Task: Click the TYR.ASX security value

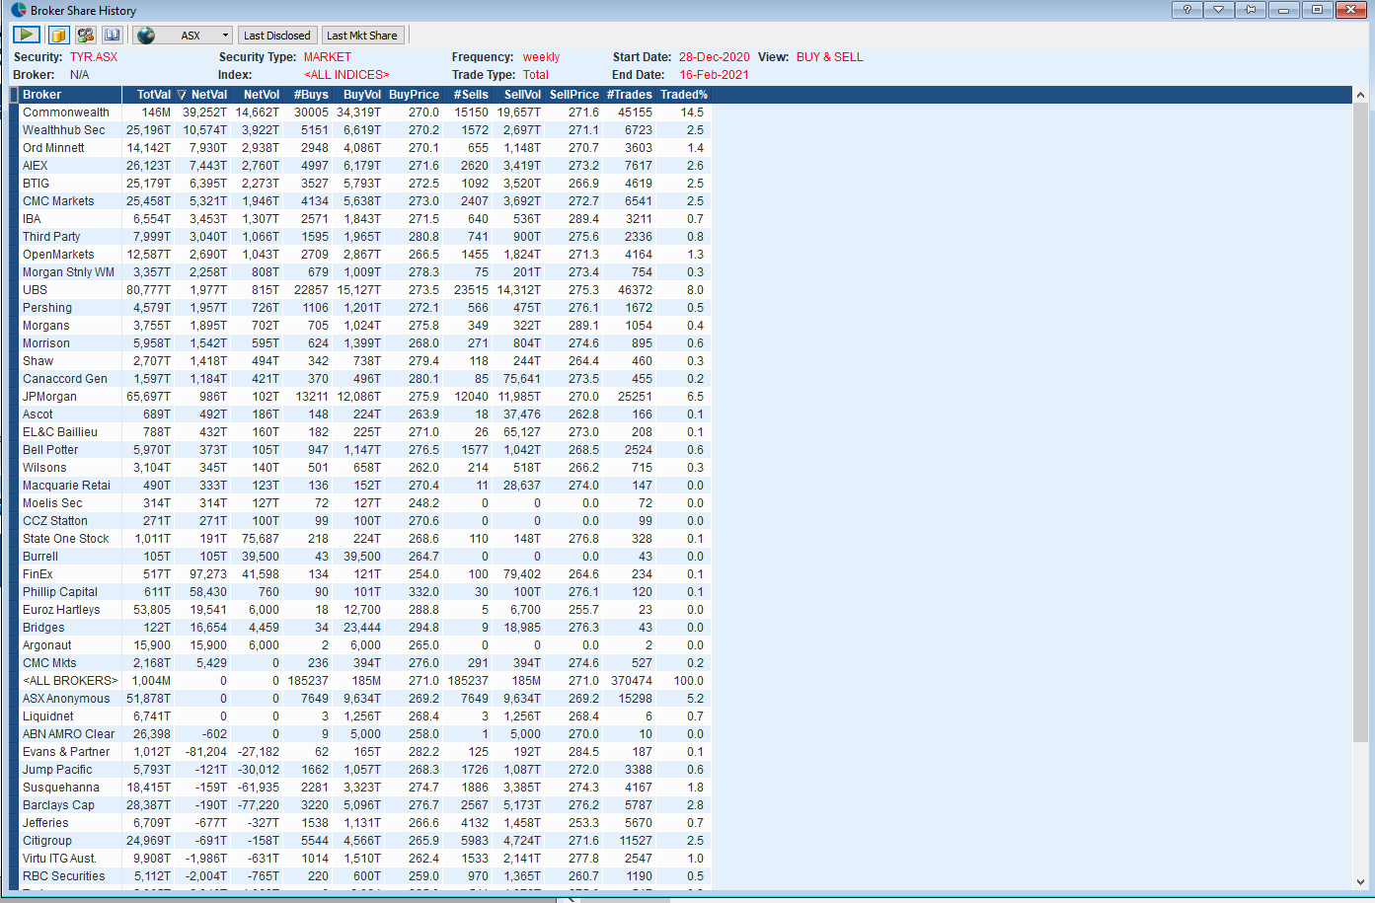Action: (94, 57)
